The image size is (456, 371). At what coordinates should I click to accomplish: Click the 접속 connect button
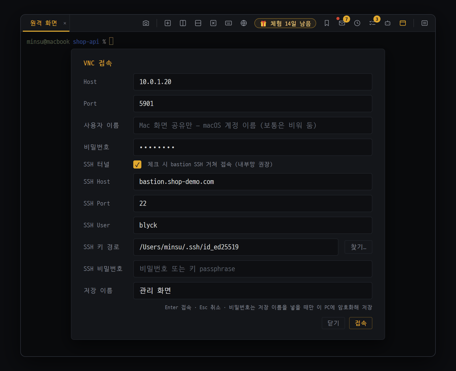pos(360,323)
